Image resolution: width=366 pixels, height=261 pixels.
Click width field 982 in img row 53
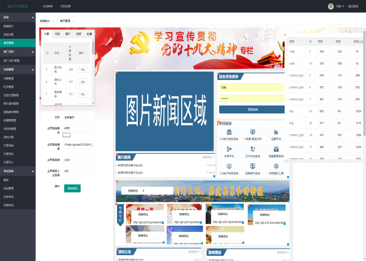tap(324, 111)
